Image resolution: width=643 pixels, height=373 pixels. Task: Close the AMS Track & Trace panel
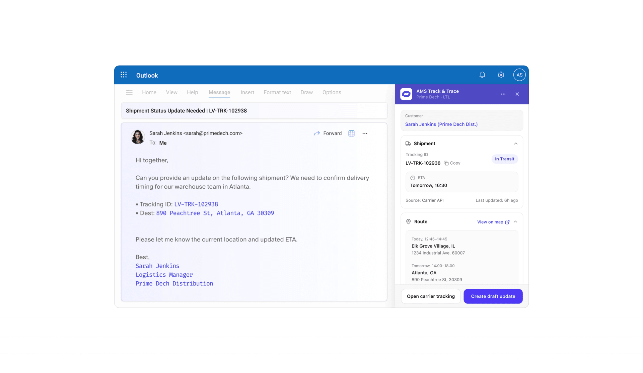pyautogui.click(x=517, y=94)
